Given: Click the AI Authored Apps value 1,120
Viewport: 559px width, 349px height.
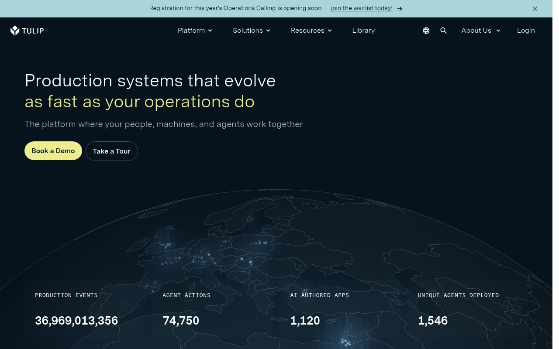Looking at the screenshot, I should [305, 321].
